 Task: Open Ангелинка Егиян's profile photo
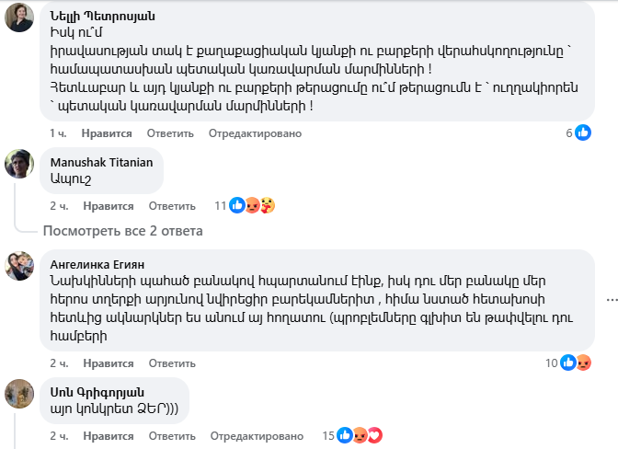(19, 266)
